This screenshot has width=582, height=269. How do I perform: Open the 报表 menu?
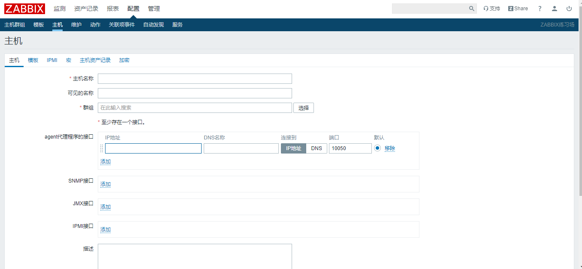113,9
